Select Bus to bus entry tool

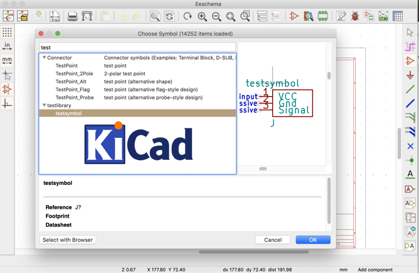[x=410, y=132]
